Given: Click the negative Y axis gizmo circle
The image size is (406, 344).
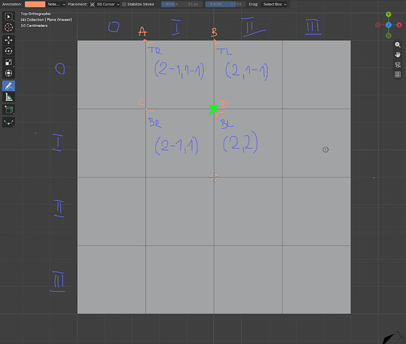Looking at the screenshot, I should pos(388,36).
